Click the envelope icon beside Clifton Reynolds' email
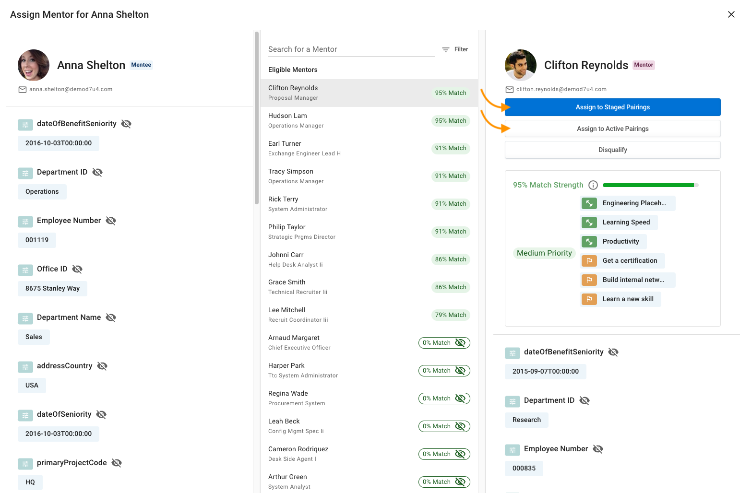This screenshot has height=493, width=740. 509,89
